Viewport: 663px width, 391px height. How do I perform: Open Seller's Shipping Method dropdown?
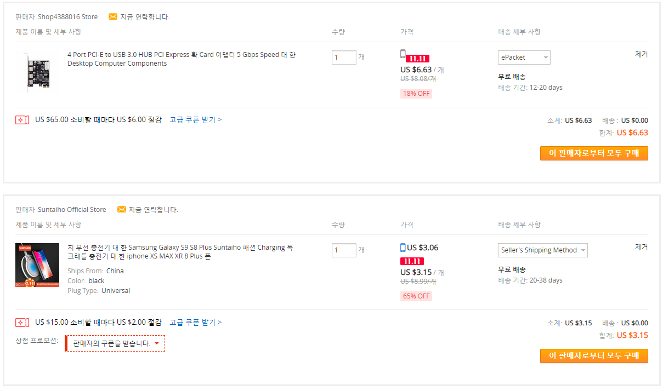(543, 250)
